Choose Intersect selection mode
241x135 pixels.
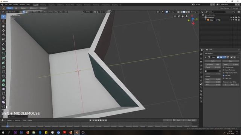(43, 8)
